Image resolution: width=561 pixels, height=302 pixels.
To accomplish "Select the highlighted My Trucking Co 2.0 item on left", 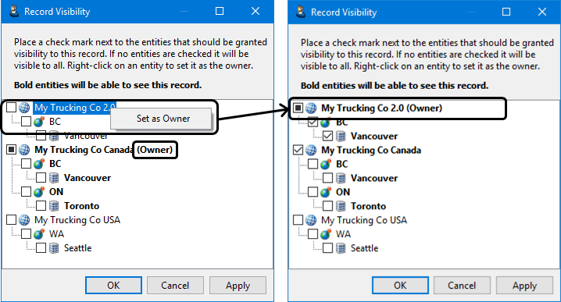I will 75,108.
